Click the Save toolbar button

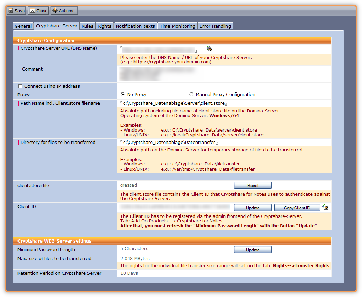[x=16, y=11]
